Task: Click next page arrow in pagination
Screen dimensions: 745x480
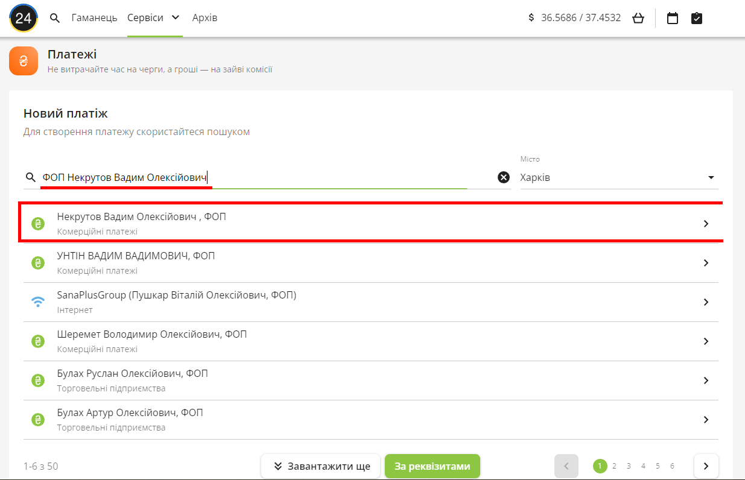Action: pyautogui.click(x=706, y=466)
